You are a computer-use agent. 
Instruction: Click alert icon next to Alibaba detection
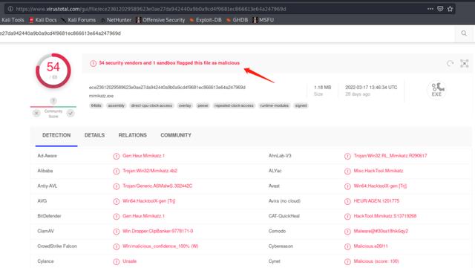[x=117, y=171]
